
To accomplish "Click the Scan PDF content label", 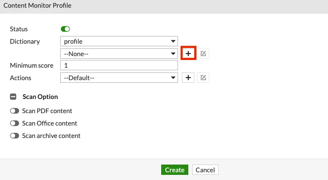I will tap(47, 111).
